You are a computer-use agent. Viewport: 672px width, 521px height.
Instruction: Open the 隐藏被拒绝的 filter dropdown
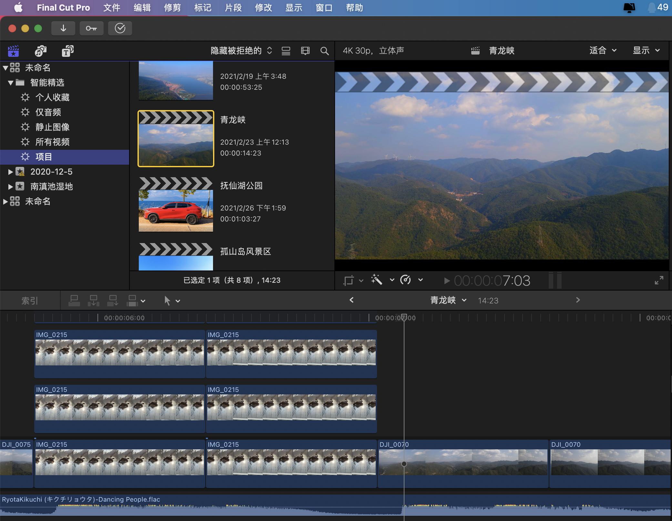(x=241, y=51)
